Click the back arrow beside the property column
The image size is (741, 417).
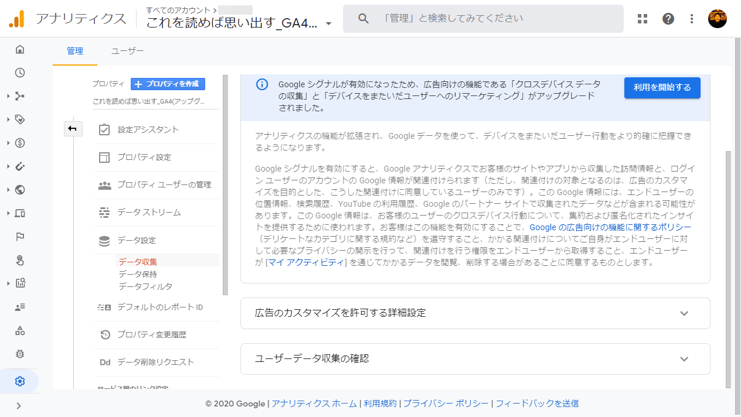[x=73, y=129]
